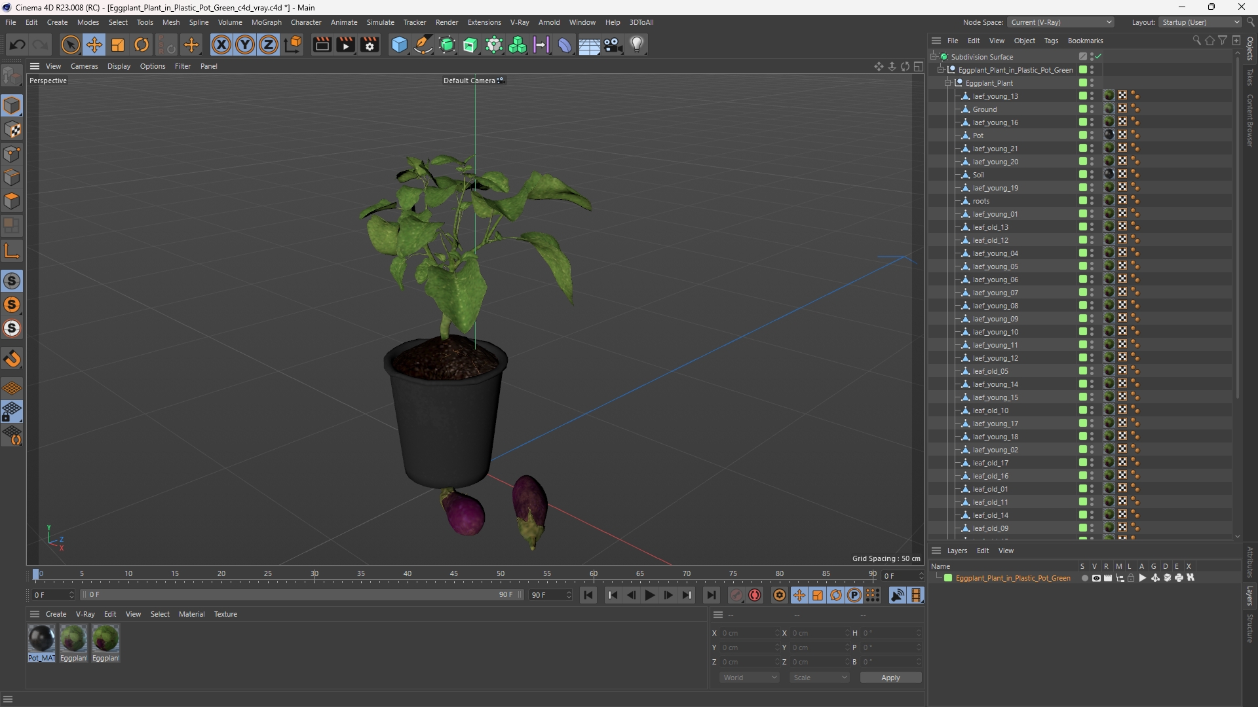Click the Undo arrow icon
This screenshot has height=707, width=1258.
pos(18,45)
